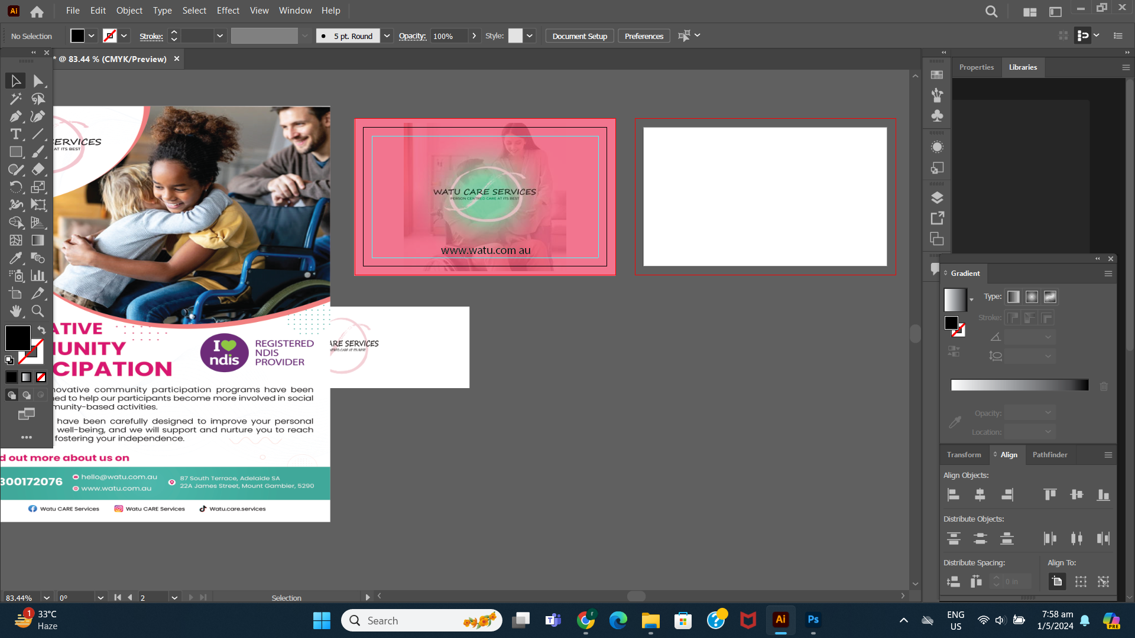Choose radial gradient type
Image resolution: width=1135 pixels, height=638 pixels.
coord(1032,297)
